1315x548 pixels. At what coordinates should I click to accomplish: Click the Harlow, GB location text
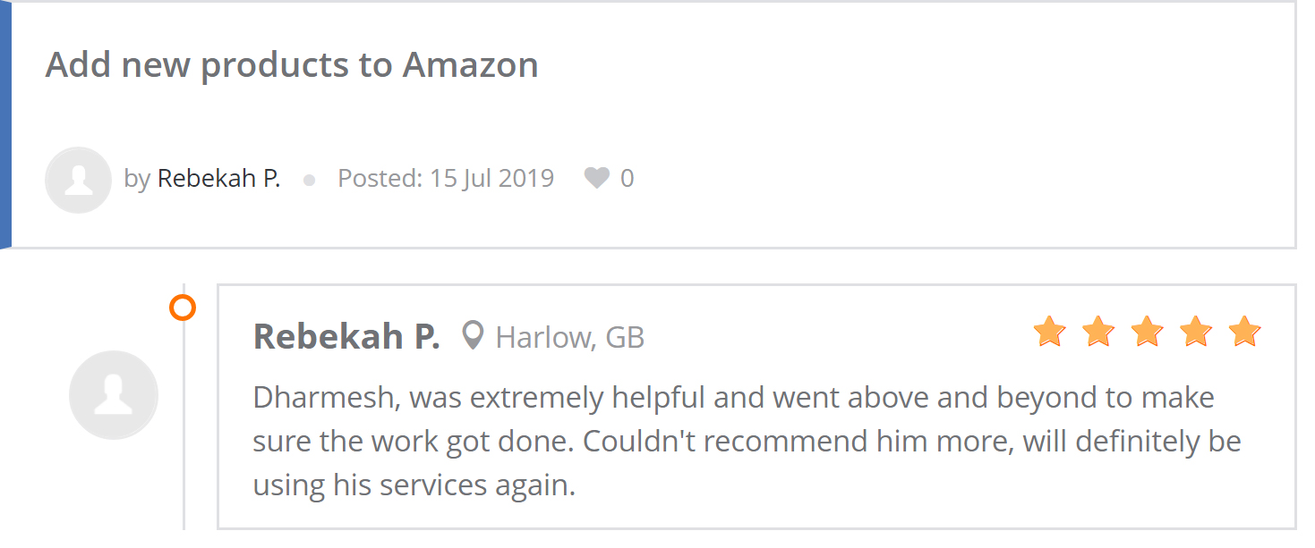pos(570,338)
